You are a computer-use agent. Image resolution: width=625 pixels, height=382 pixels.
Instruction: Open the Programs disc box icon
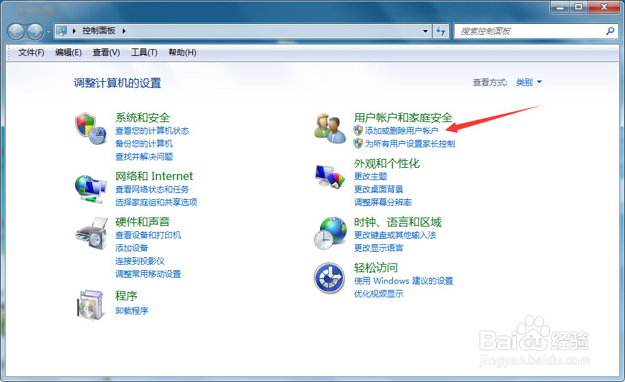tap(91, 305)
